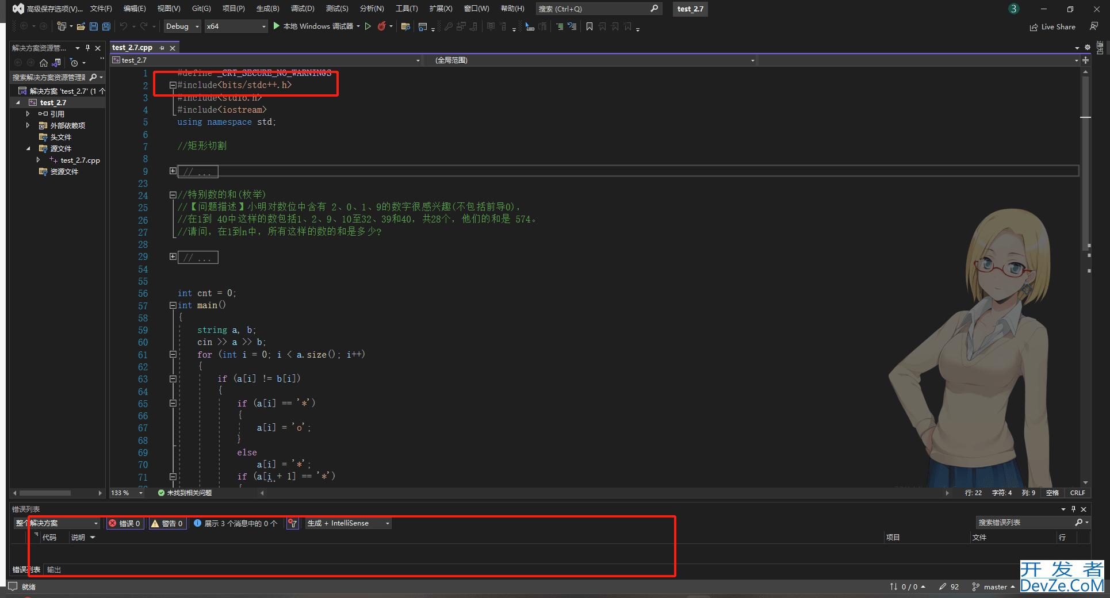Image resolution: width=1110 pixels, height=598 pixels.
Task: Select test_2.7.cpp in Solution Explorer
Action: coord(80,160)
